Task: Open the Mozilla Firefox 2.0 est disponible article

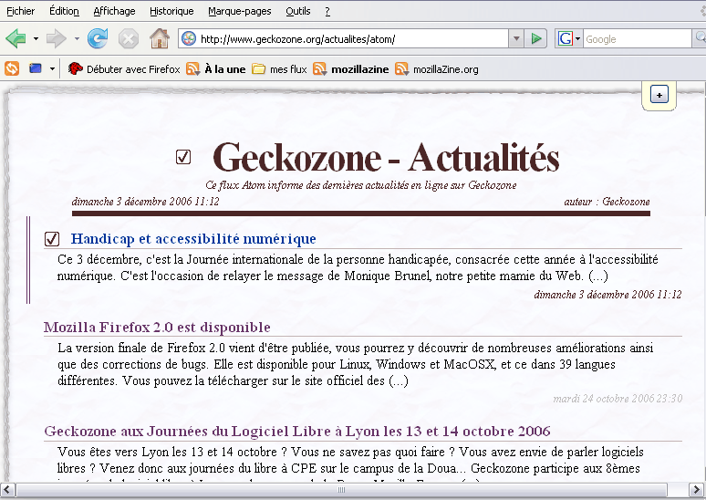Action: click(157, 327)
